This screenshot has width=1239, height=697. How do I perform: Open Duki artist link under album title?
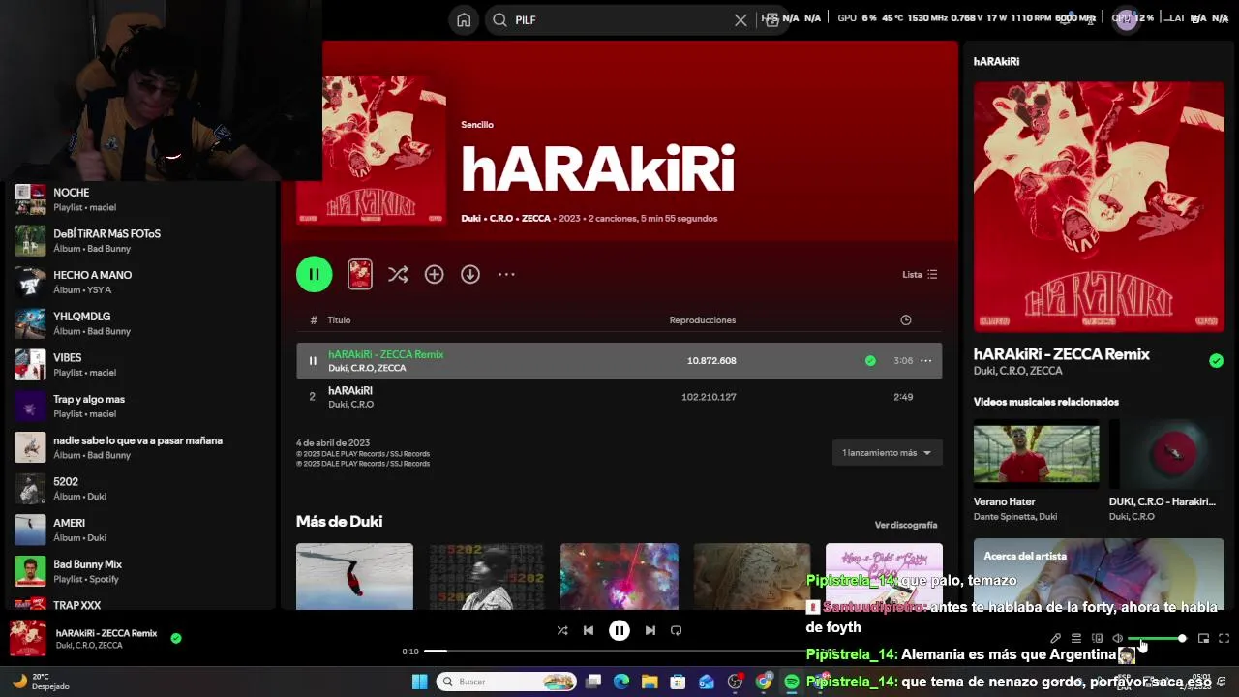click(471, 219)
